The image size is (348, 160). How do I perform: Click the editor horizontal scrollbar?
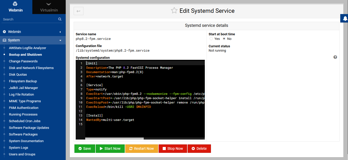[114, 138]
